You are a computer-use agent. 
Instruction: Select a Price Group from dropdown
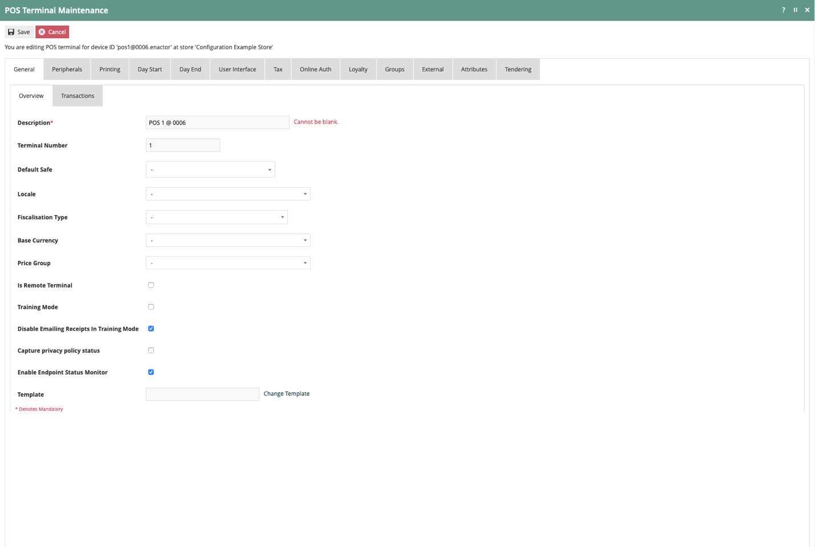(x=228, y=263)
